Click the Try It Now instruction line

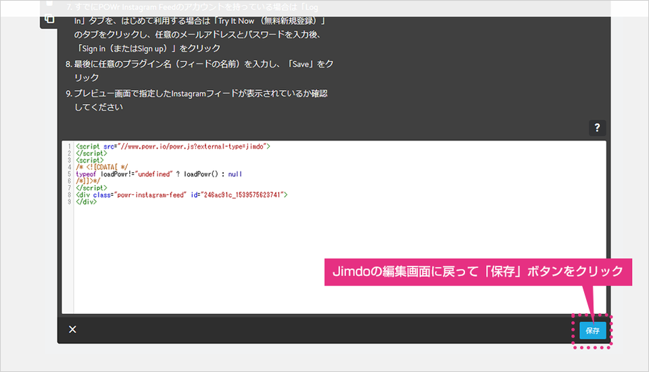pyautogui.click(x=200, y=21)
